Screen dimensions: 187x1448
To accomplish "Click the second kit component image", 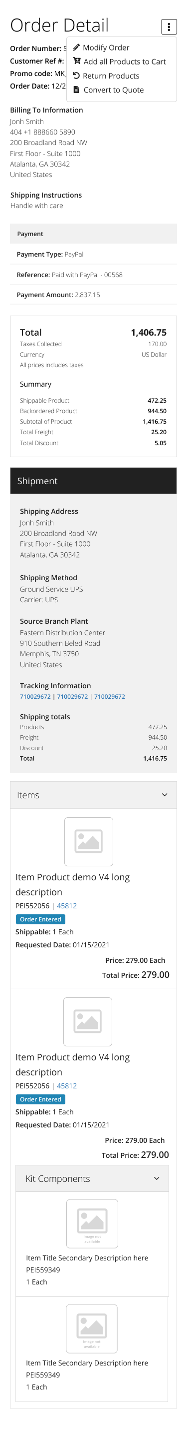I will (x=92, y=1329).
